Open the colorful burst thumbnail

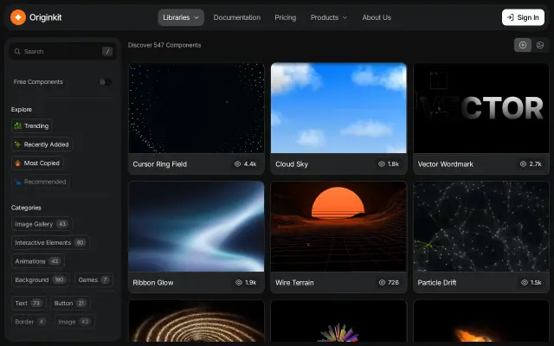[338, 321]
